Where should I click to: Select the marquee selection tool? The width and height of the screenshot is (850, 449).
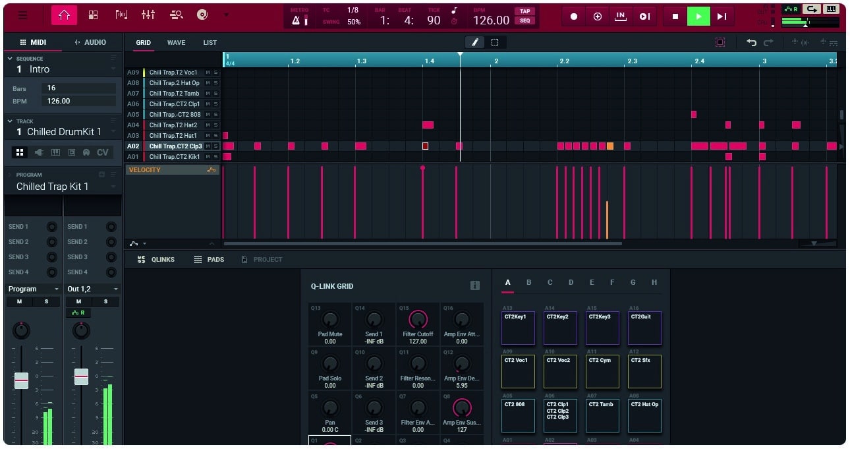(495, 42)
